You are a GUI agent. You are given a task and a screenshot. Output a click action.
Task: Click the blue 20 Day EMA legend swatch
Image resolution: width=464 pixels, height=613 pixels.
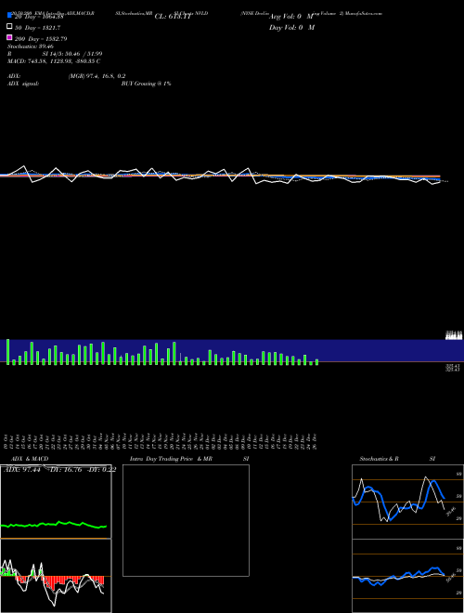[x=10, y=15]
